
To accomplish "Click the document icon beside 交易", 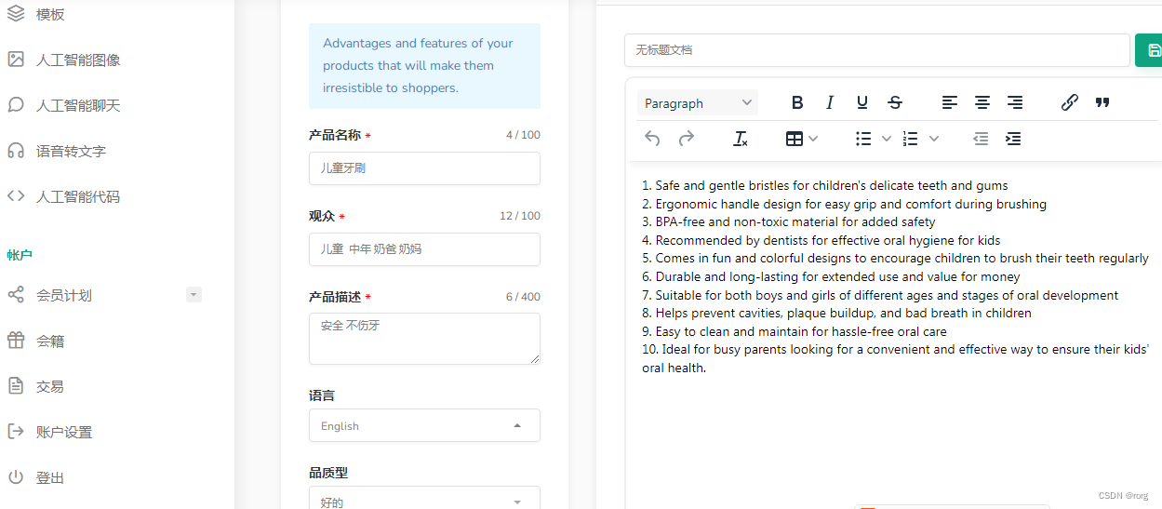I will pyautogui.click(x=16, y=386).
